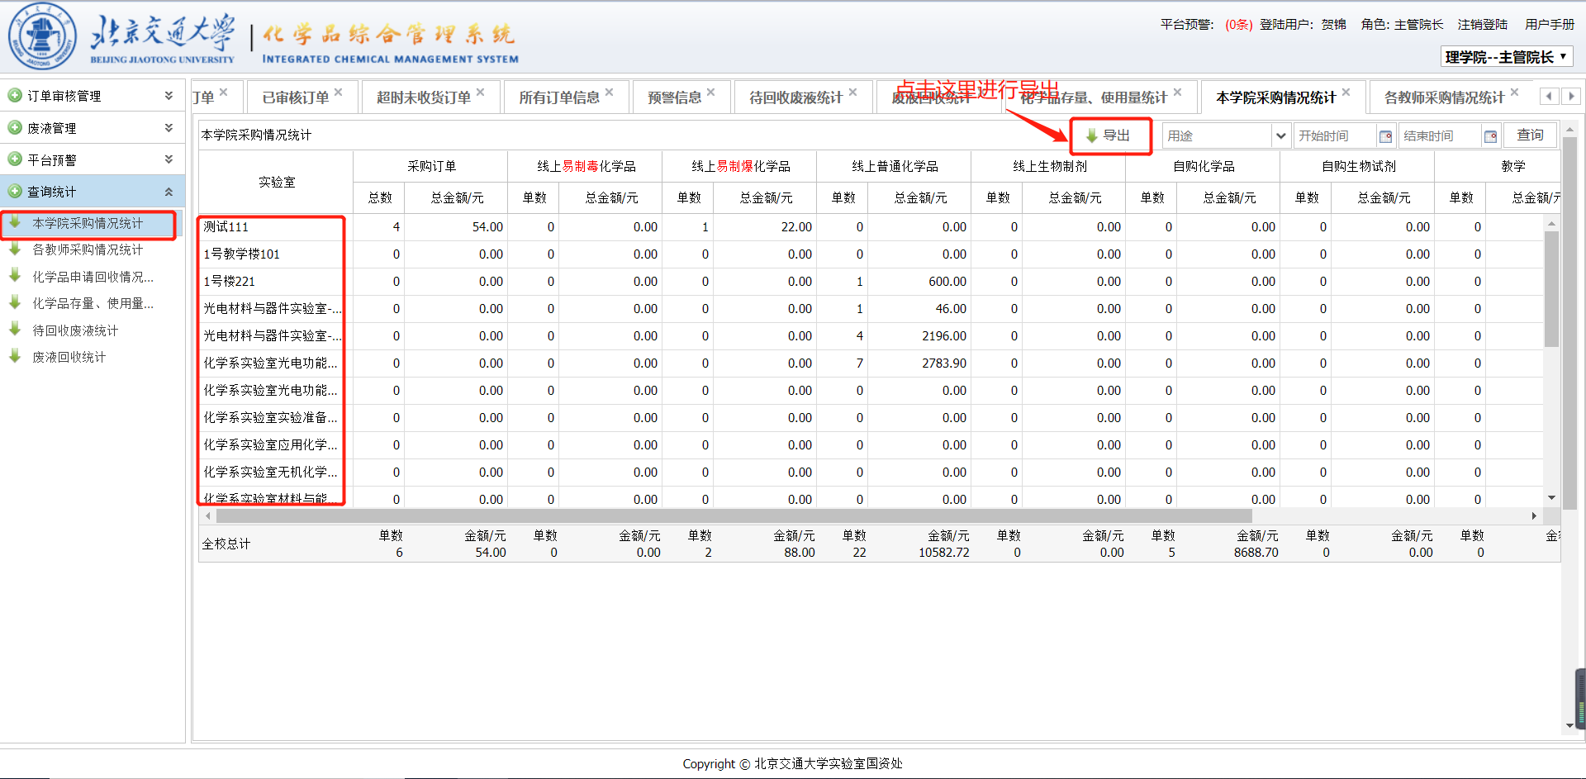The width and height of the screenshot is (1586, 779).
Task: Close the 所有订单信息 tab
Action: click(609, 92)
